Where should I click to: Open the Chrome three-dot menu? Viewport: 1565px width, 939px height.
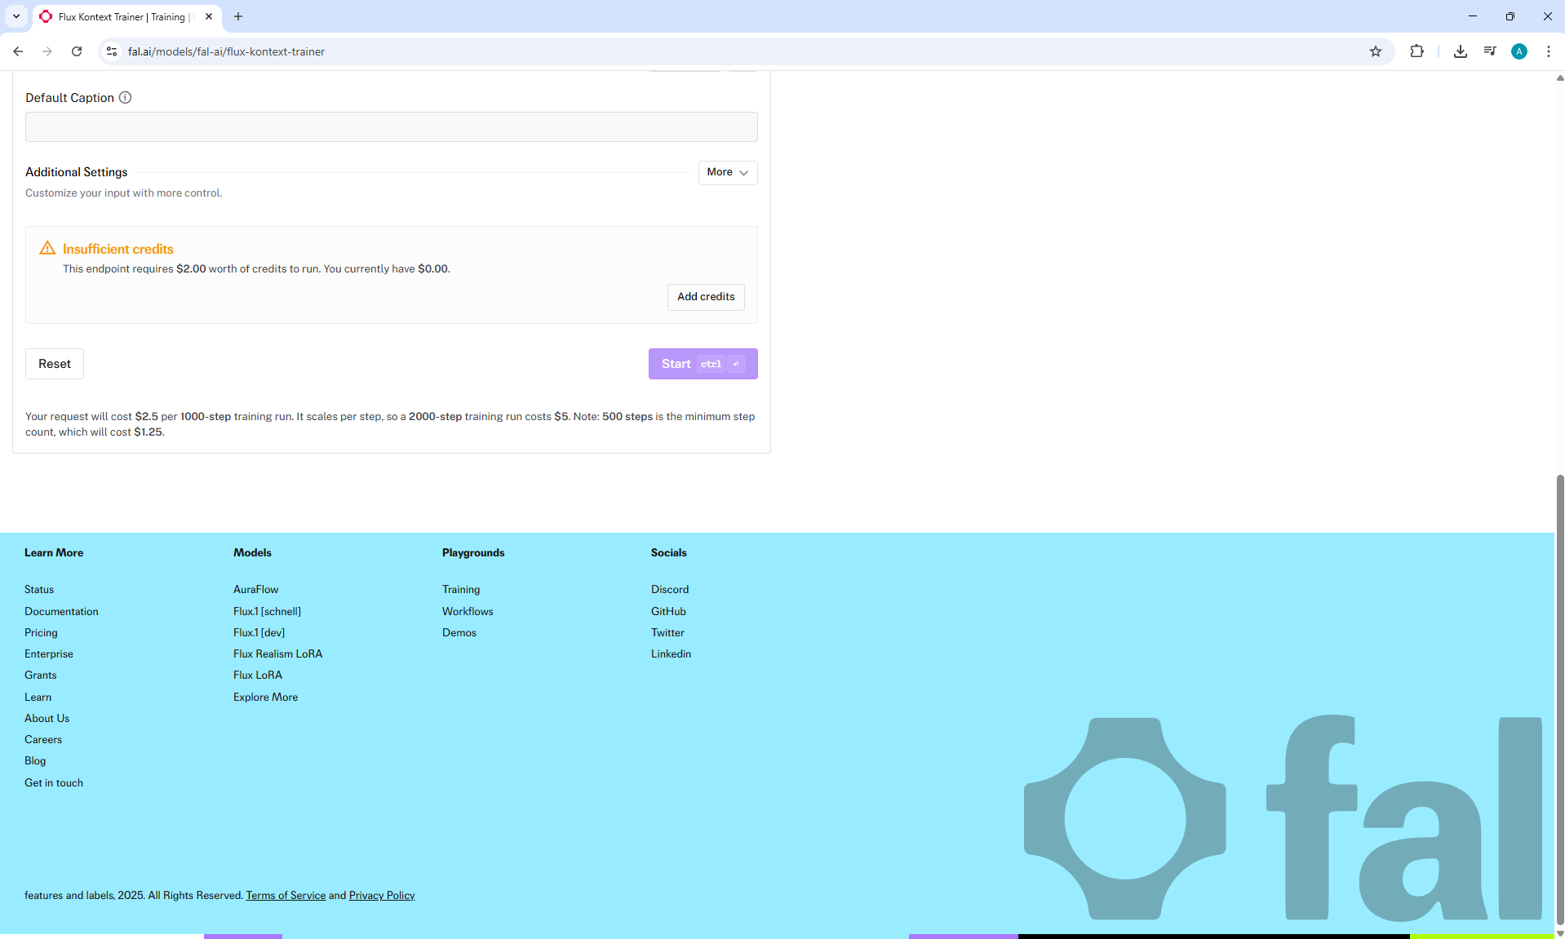1549,51
